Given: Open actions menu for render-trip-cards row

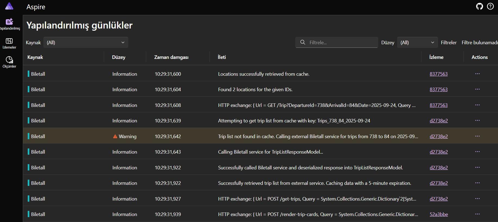Looking at the screenshot, I should (x=477, y=214).
